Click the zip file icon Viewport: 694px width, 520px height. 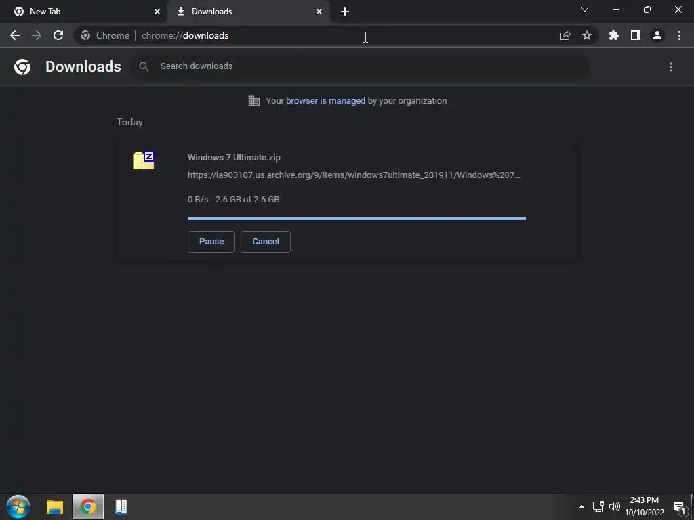(x=144, y=160)
